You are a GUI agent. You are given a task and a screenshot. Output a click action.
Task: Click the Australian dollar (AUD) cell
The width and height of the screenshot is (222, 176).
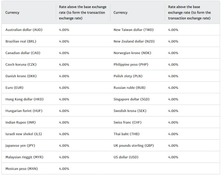(x=24, y=30)
